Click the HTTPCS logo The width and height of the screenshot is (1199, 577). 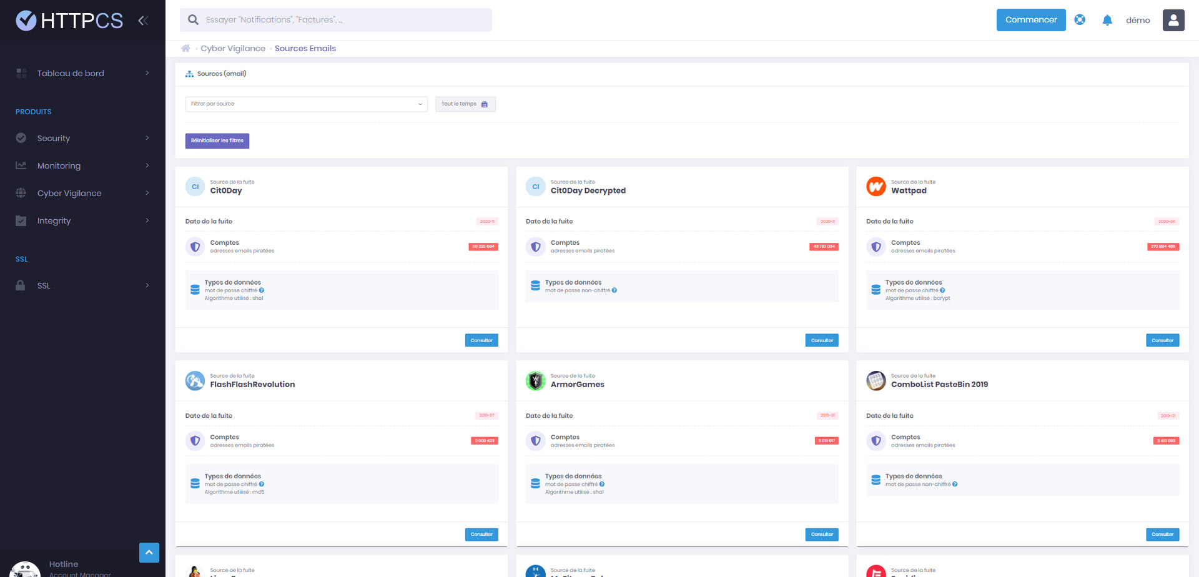click(69, 21)
